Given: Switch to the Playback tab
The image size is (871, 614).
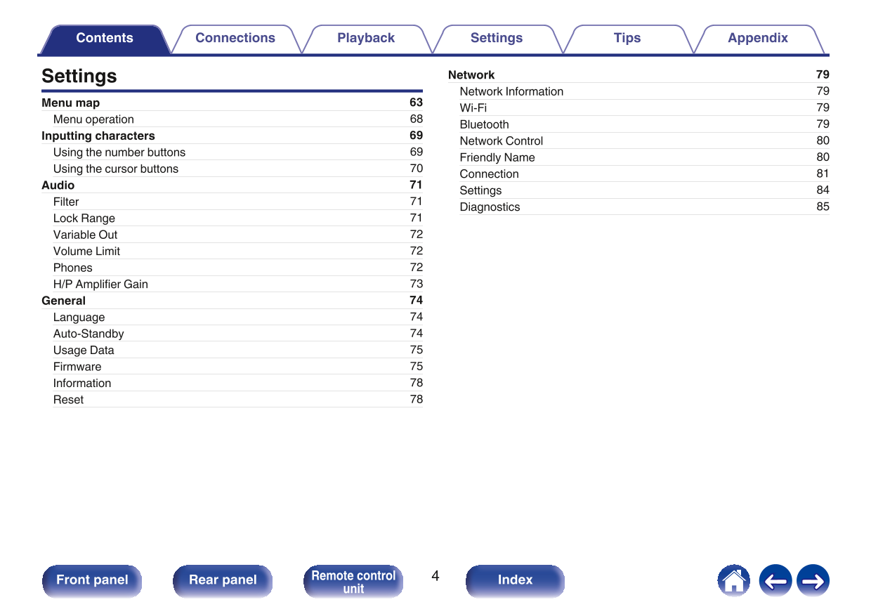Looking at the screenshot, I should pos(365,39).
